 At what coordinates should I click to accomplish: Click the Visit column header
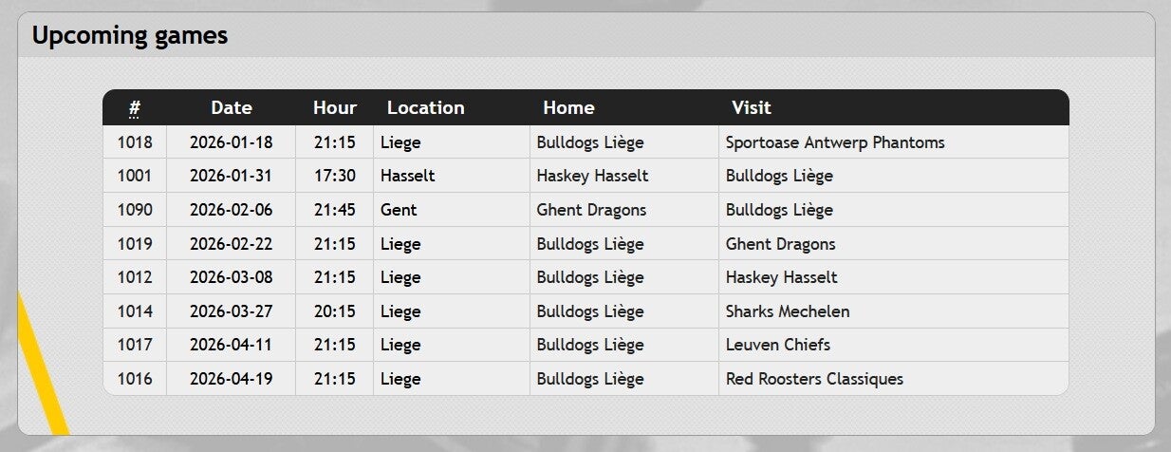(x=751, y=108)
